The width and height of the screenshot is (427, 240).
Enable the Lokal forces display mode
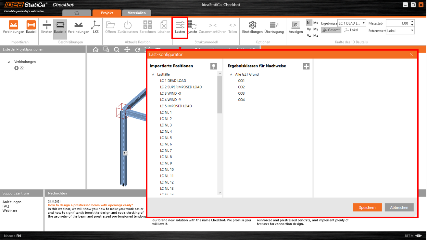pos(351,30)
